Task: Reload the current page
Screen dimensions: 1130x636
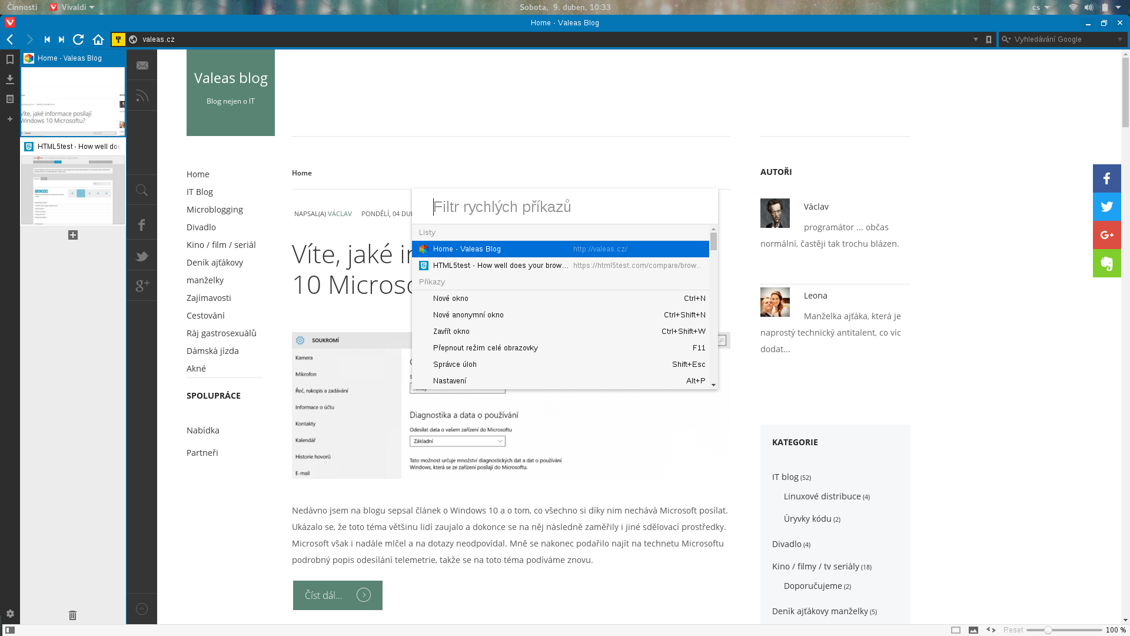Action: (78, 39)
